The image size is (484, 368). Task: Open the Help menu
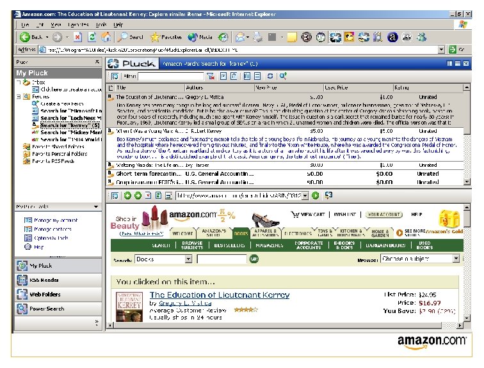[118, 25]
